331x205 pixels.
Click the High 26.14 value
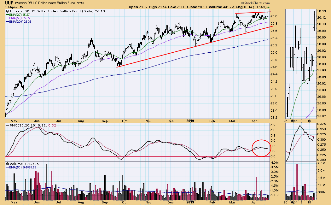158,7
